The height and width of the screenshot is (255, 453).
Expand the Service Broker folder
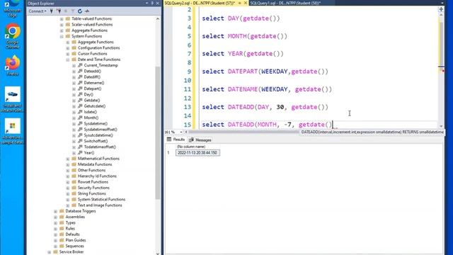click(x=50, y=252)
